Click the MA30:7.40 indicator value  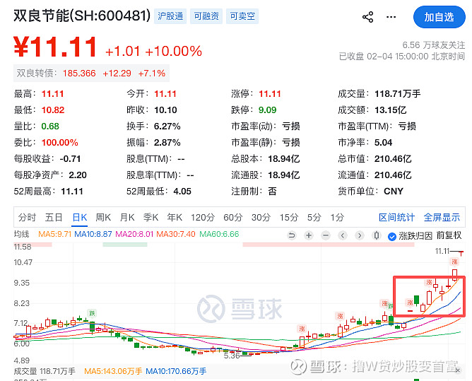(x=176, y=234)
